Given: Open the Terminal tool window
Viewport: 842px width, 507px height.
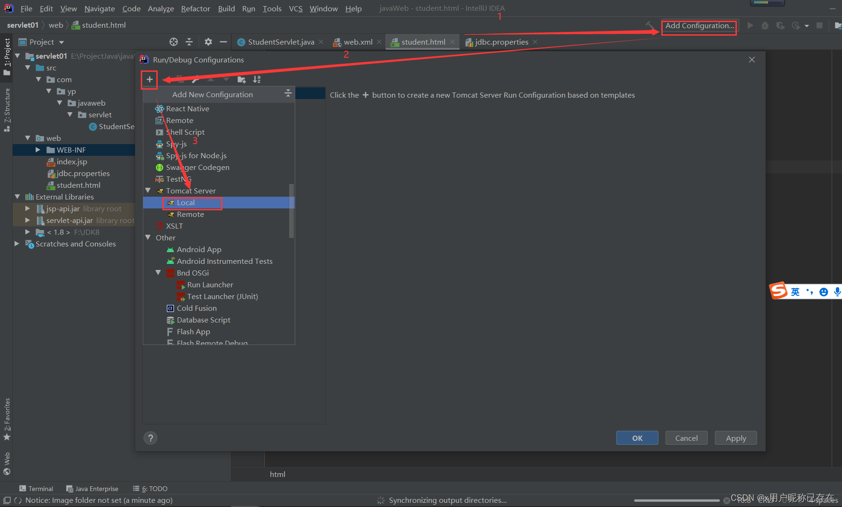Looking at the screenshot, I should point(36,489).
